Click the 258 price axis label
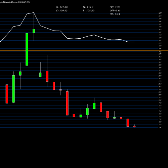Screen dimensions: 168x168 pos(160,87)
